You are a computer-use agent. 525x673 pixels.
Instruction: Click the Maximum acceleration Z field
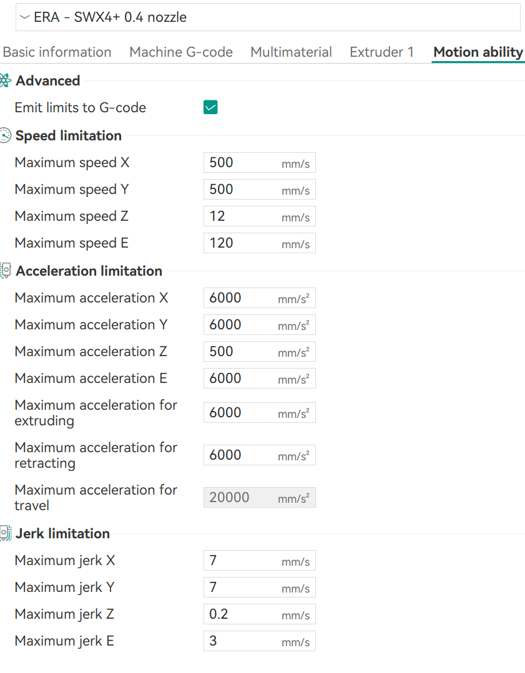tap(242, 352)
